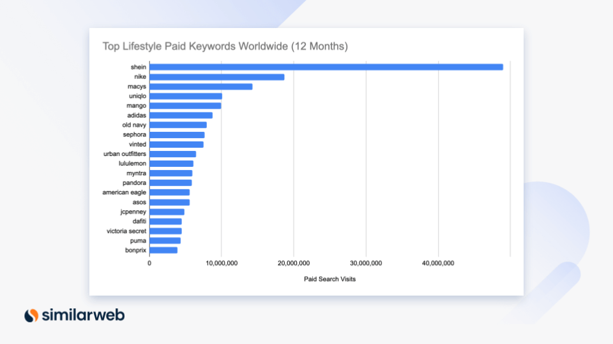Select the uniqlo bar
The height and width of the screenshot is (344, 613).
(x=186, y=96)
